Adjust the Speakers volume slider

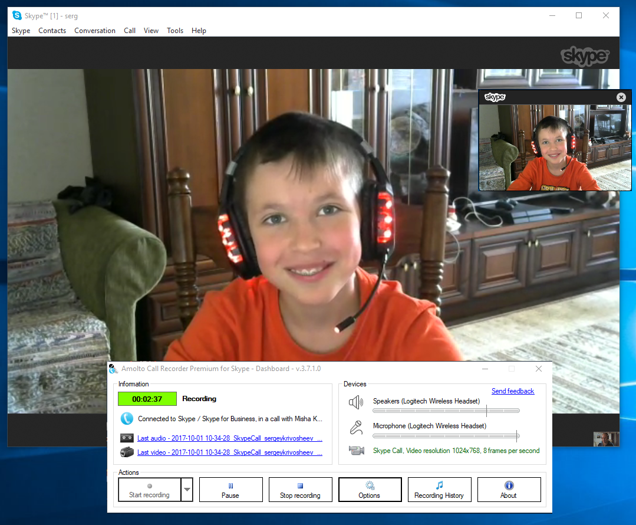pyautogui.click(x=486, y=411)
